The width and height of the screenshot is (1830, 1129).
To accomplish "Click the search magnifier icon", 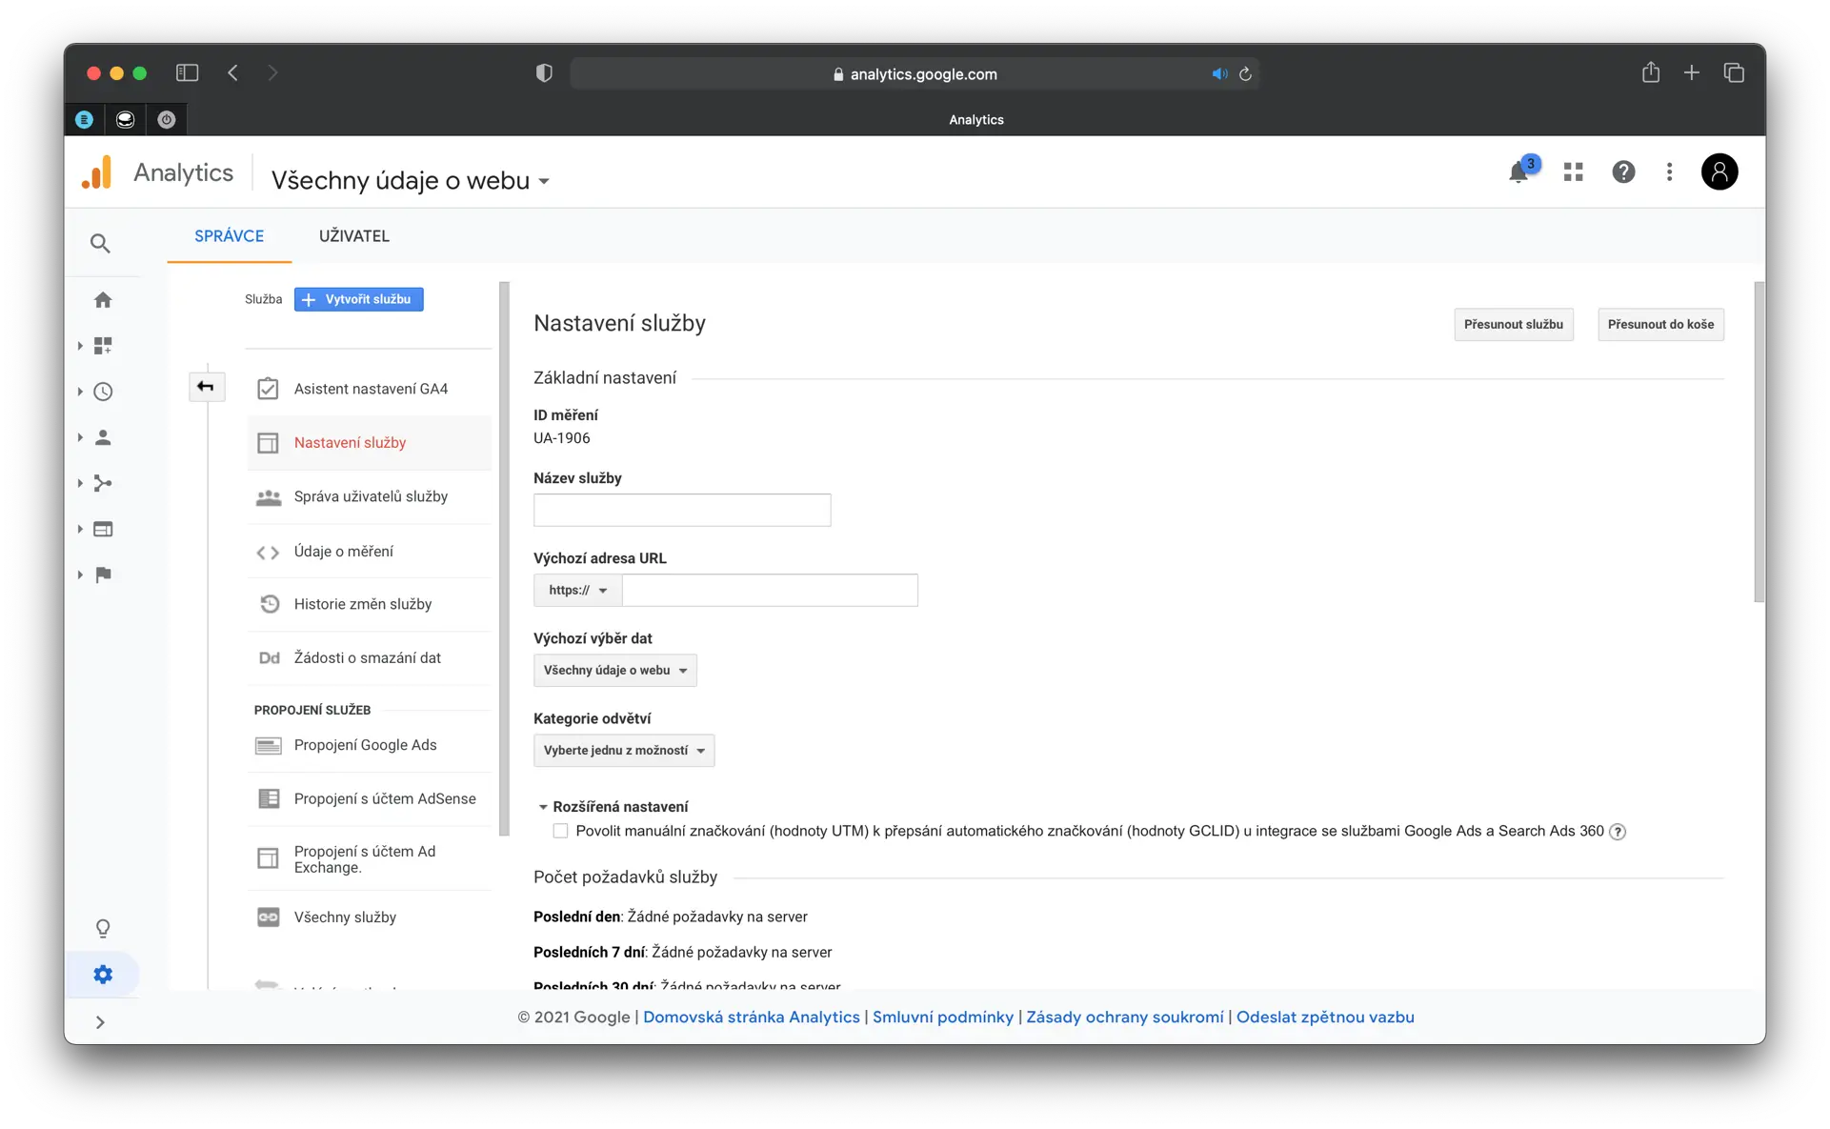I will (100, 244).
